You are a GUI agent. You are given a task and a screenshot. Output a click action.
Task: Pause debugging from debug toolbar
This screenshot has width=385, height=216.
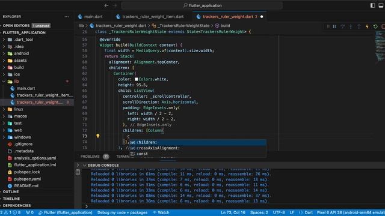tap(334, 26)
